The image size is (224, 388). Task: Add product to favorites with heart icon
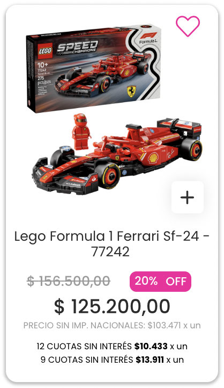click(188, 26)
